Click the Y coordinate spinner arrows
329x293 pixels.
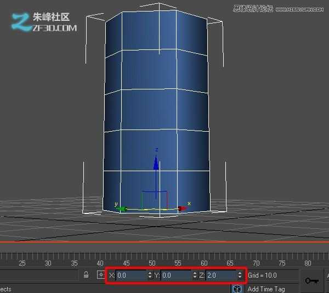tap(195, 275)
